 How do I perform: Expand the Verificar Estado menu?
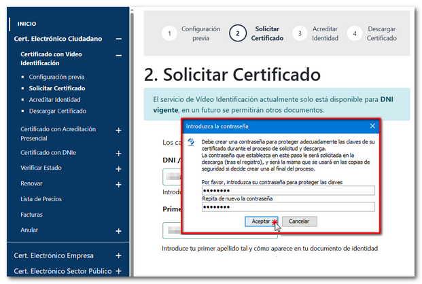[x=119, y=168]
